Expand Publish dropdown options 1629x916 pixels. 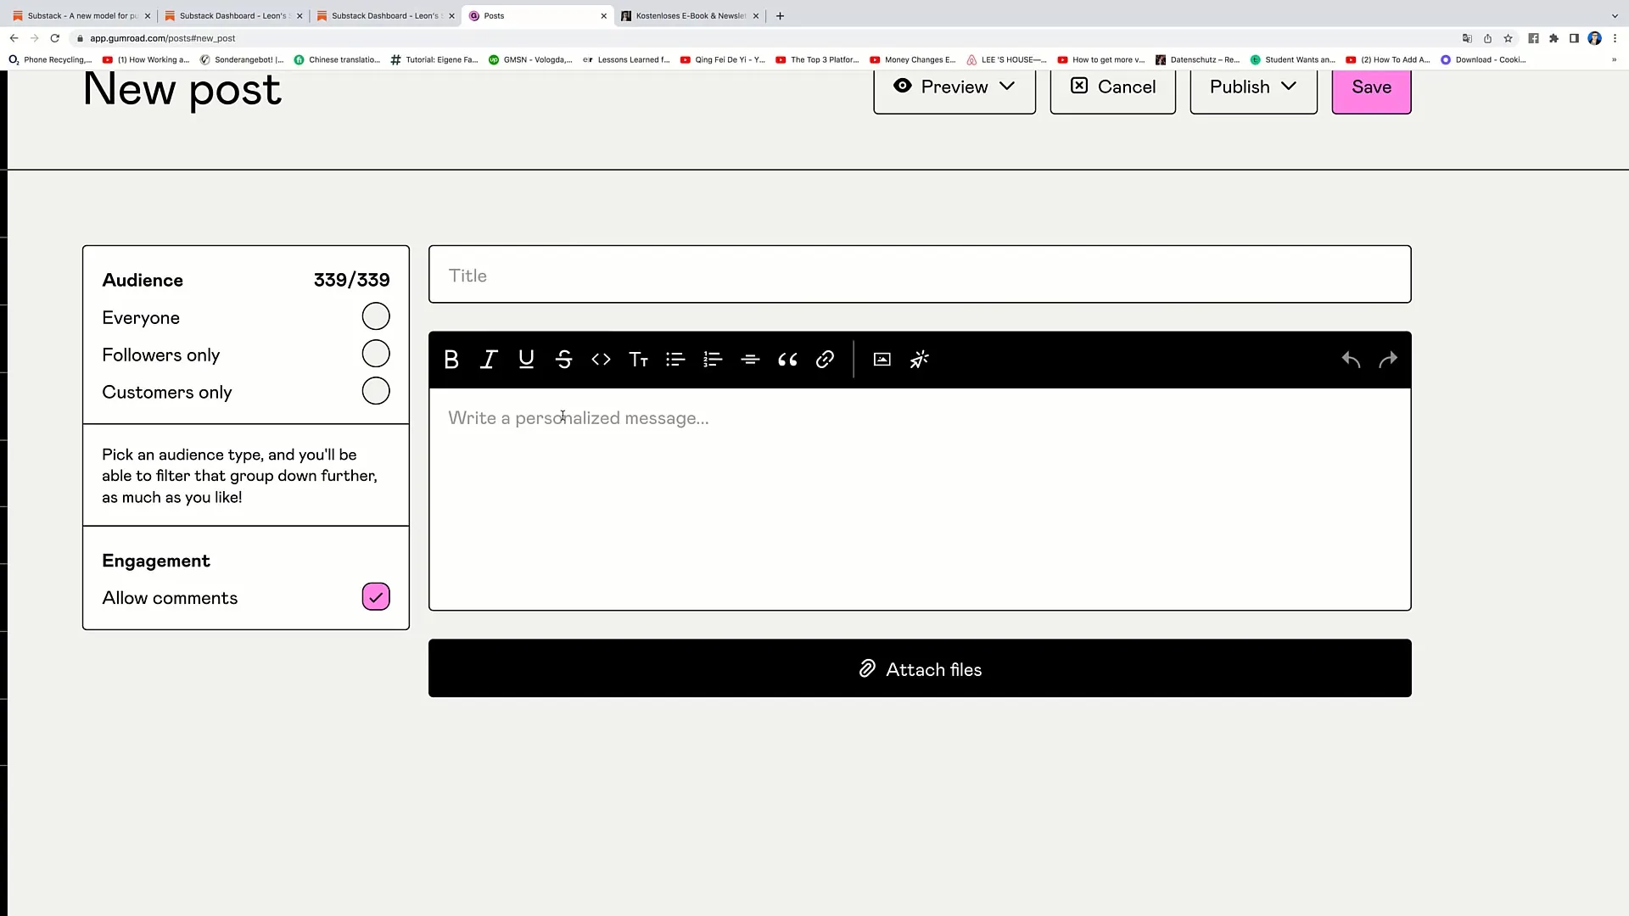tap(1289, 87)
